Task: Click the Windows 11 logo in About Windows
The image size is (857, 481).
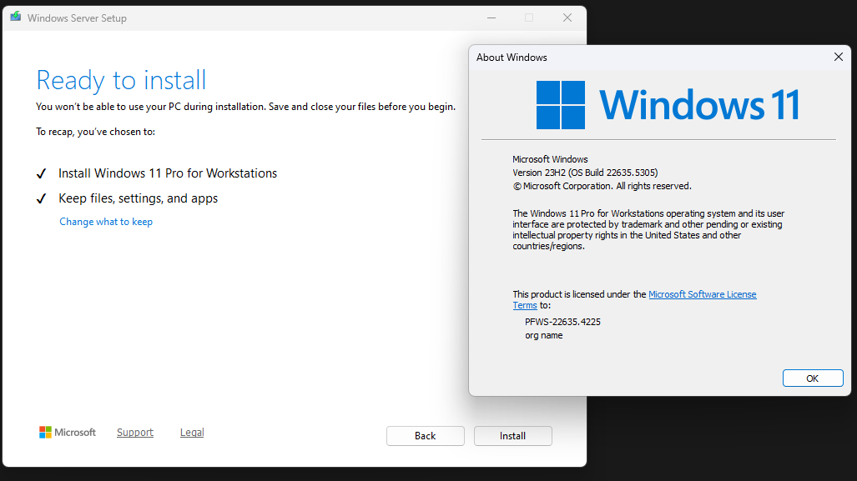Action: (668, 105)
